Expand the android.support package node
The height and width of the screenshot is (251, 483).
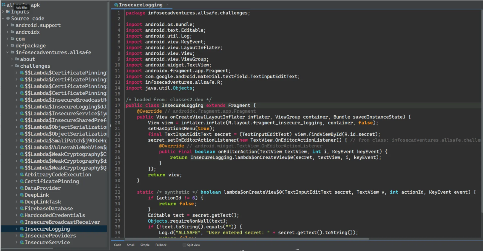tap(7, 25)
